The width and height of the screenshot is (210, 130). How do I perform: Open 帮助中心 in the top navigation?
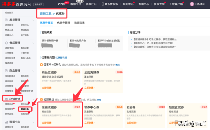click(144, 4)
